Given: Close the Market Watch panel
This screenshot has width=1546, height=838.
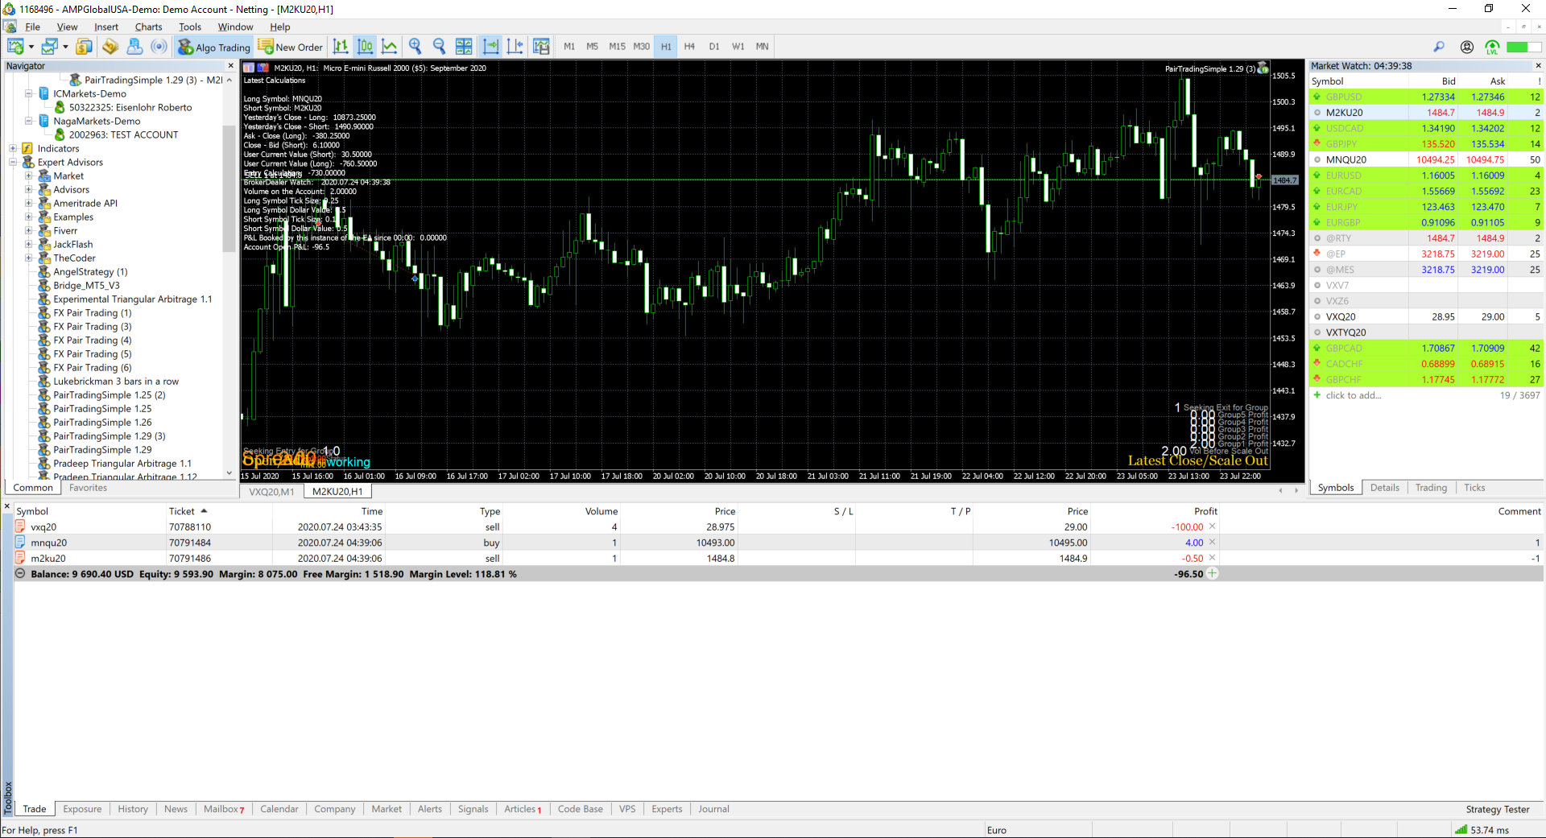Looking at the screenshot, I should pos(1538,66).
